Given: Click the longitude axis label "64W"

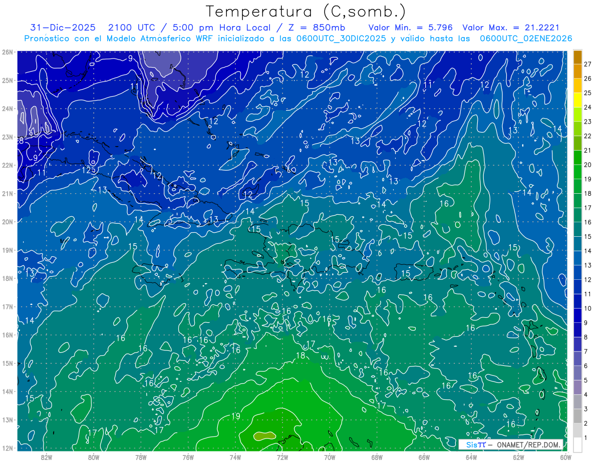Looking at the screenshot, I should click(x=471, y=456).
